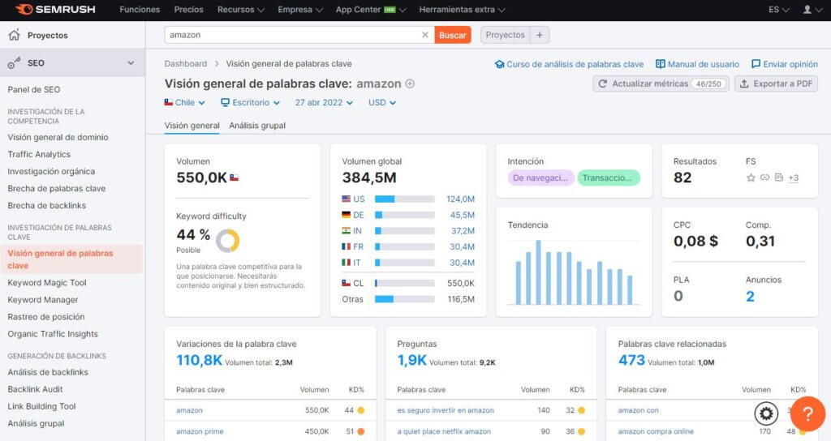The width and height of the screenshot is (831, 441).
Task: Open es seguro invertir en amazon link
Action: click(x=446, y=410)
